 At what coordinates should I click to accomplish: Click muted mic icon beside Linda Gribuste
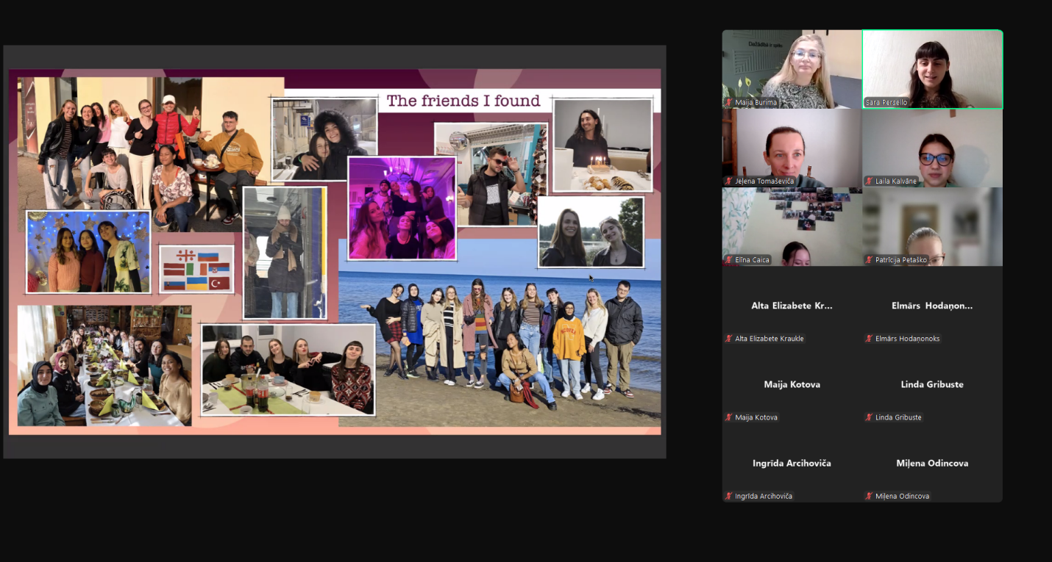pyautogui.click(x=870, y=417)
